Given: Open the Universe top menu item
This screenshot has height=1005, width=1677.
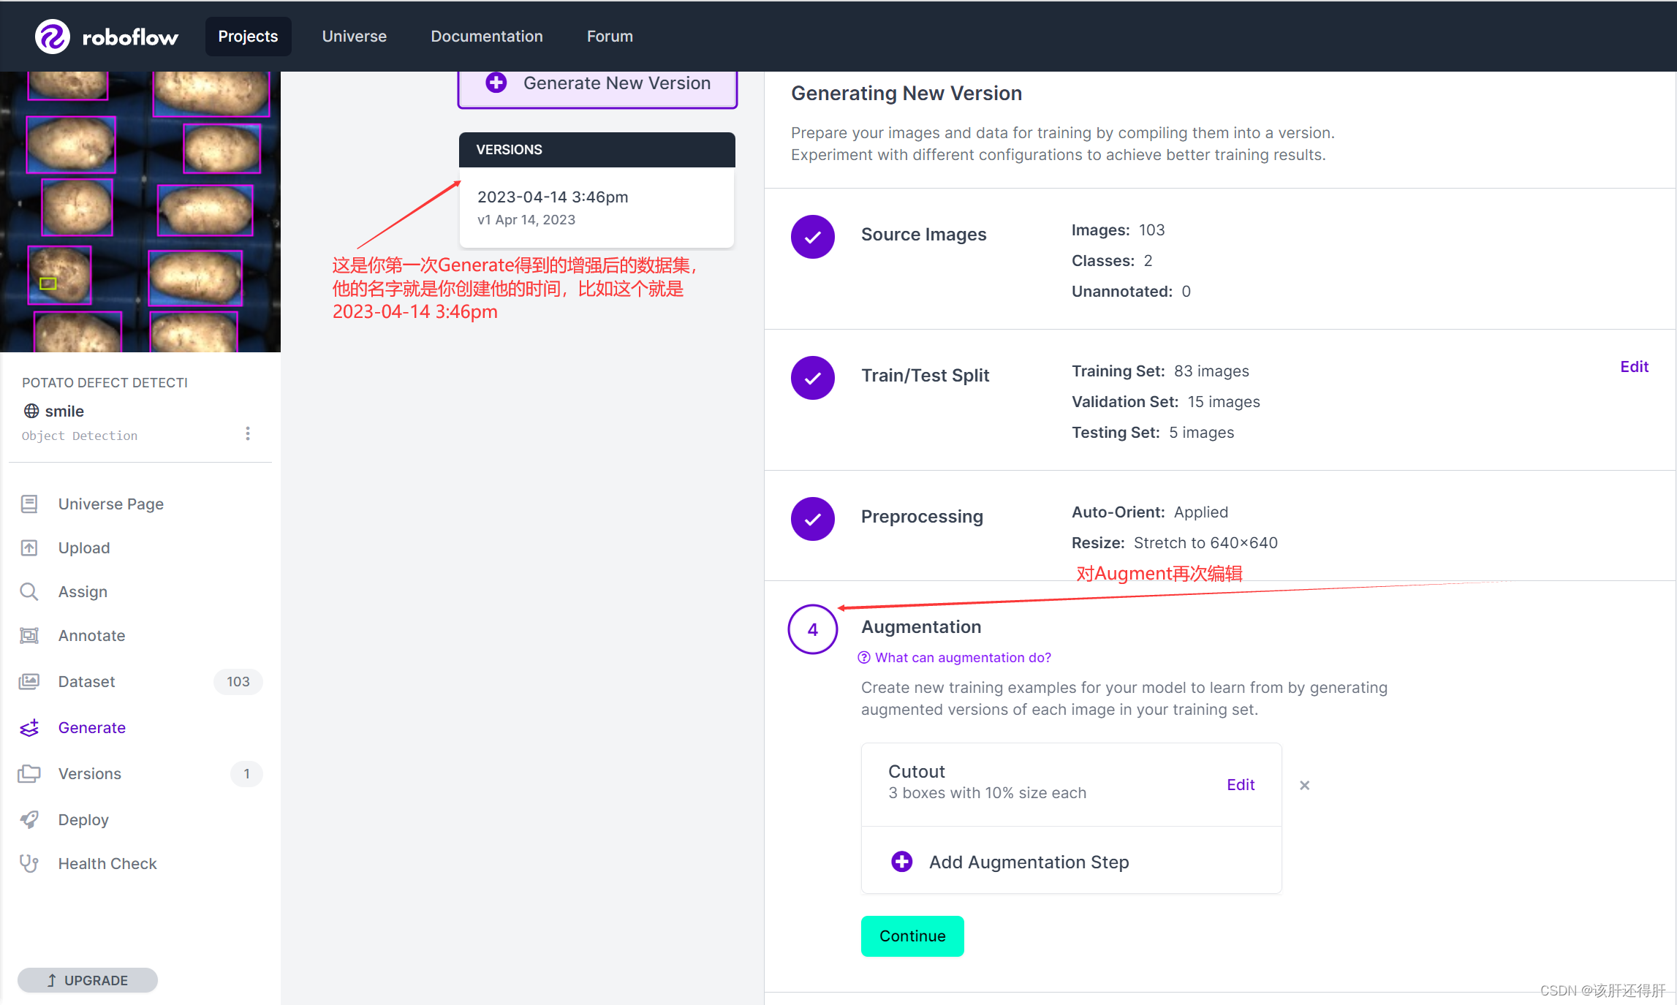Looking at the screenshot, I should pyautogui.click(x=354, y=37).
